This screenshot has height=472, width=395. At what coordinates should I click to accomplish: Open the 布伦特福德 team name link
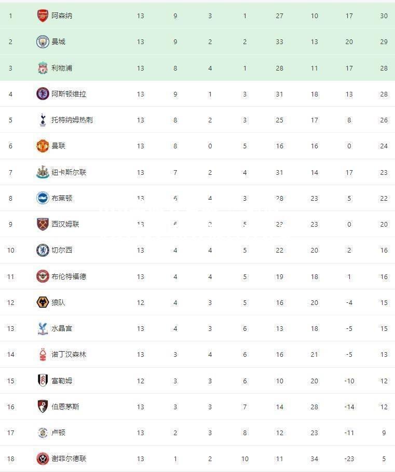coord(69,276)
